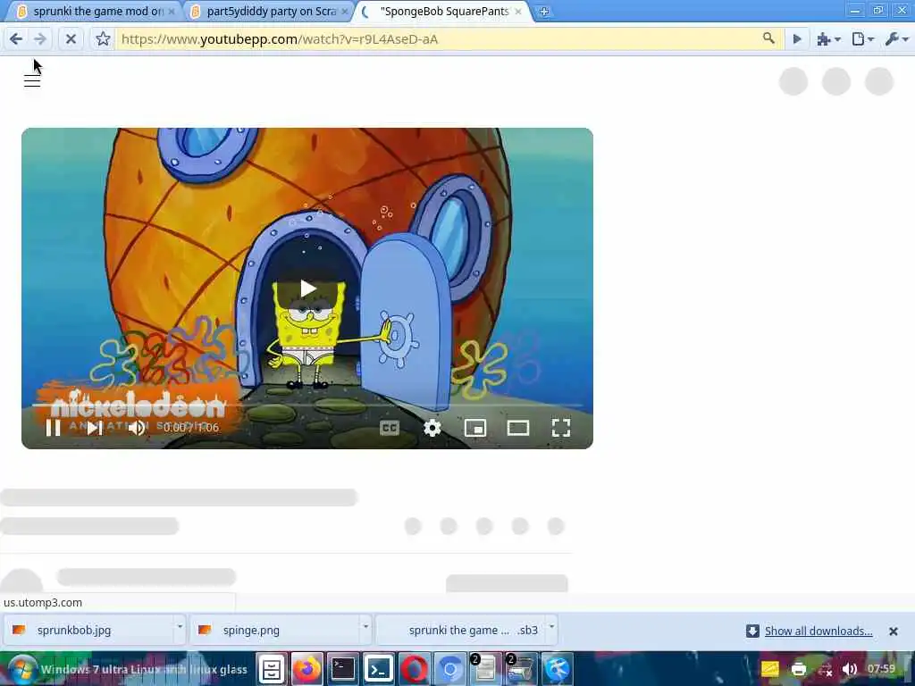915x686 pixels.
Task: Open the black terminal in the taskbar
Action: pyautogui.click(x=342, y=669)
